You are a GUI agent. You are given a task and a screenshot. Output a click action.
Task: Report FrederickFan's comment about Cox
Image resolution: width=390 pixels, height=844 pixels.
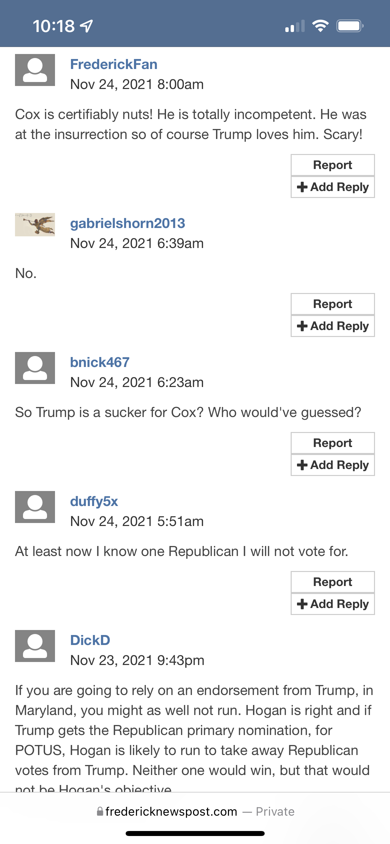point(333,165)
